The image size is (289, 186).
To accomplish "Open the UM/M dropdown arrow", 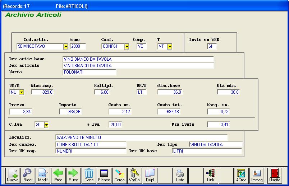I will pyautogui.click(x=21, y=92).
